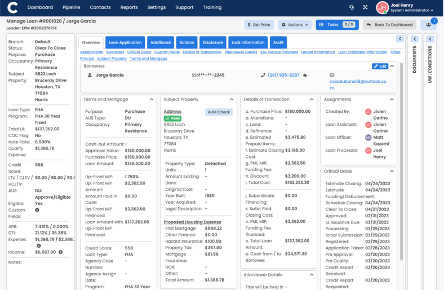Open the Actions dropdown button

tap(295, 25)
